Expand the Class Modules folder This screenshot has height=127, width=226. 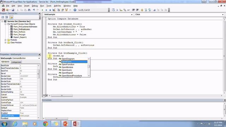click(5, 43)
